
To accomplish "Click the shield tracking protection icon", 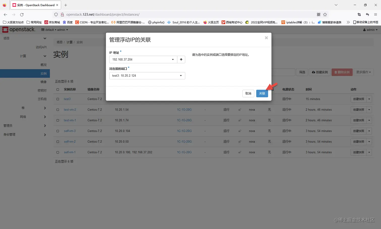I will click(x=56, y=15).
